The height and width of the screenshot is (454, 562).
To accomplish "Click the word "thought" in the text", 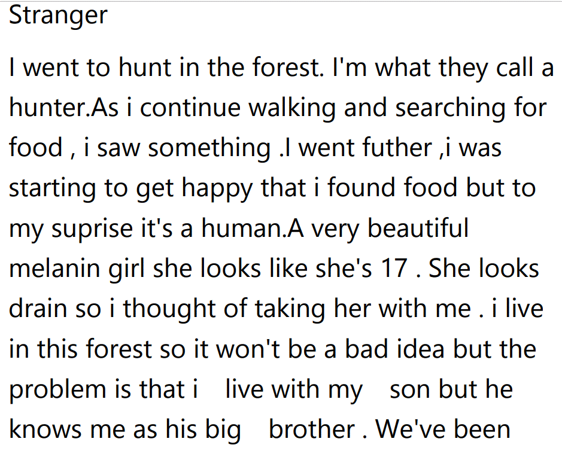I will 165,309.
